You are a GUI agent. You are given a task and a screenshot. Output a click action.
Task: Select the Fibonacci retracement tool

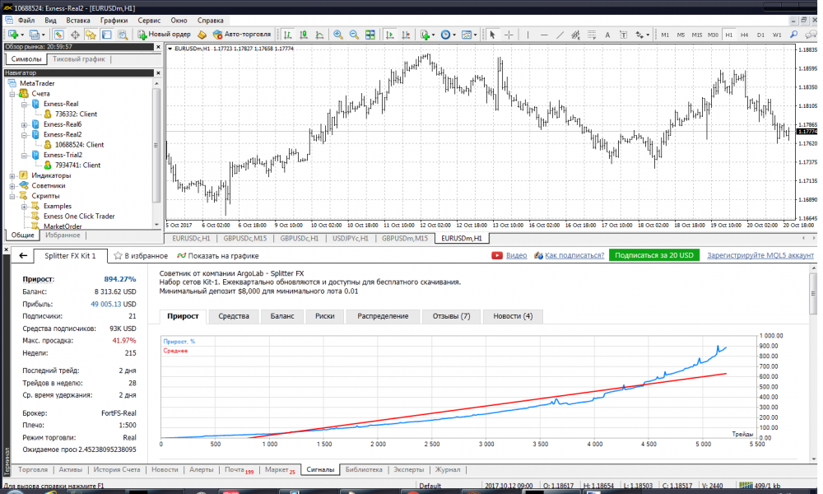pyautogui.click(x=592, y=35)
